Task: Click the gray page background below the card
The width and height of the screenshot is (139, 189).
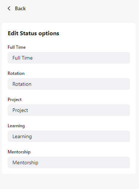Action: (69, 182)
